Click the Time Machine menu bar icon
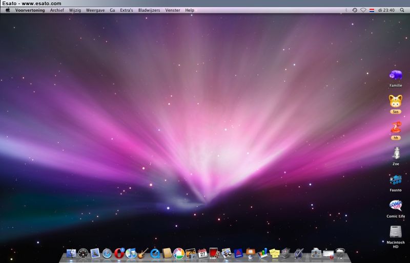Image resolution: width=410 pixels, height=263 pixels. point(355,10)
